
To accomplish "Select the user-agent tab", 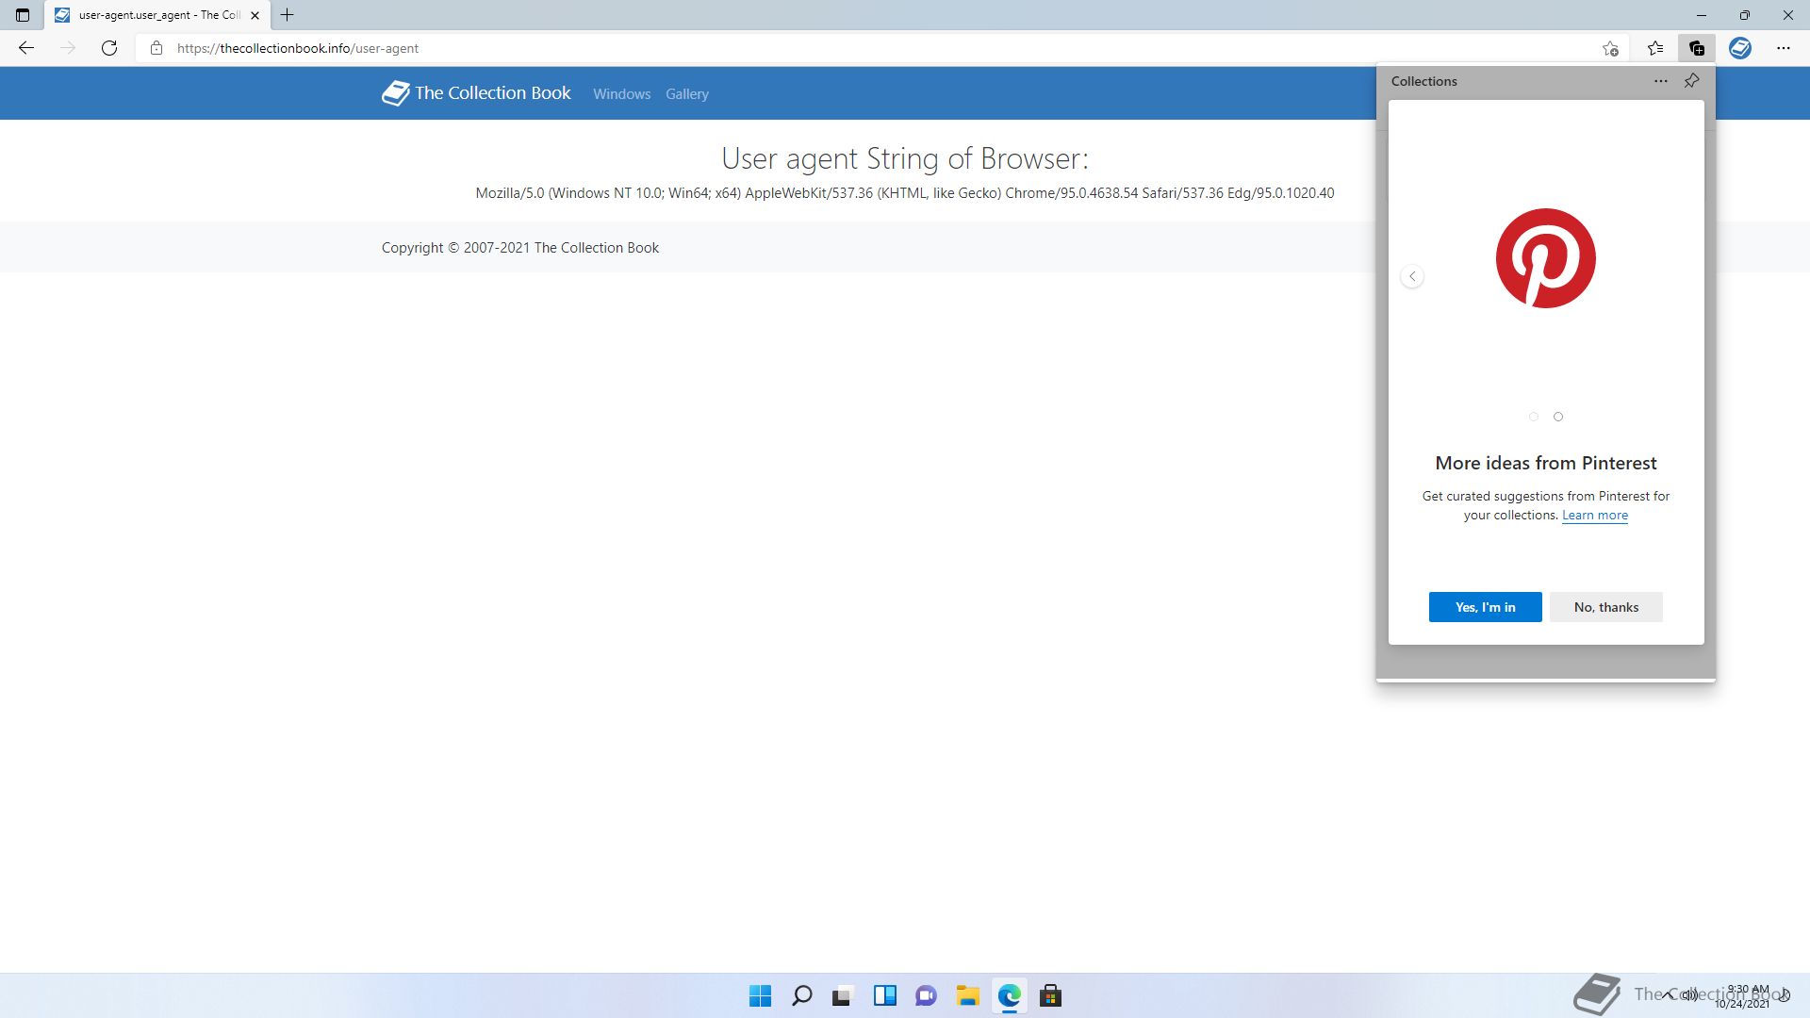I will click(156, 15).
